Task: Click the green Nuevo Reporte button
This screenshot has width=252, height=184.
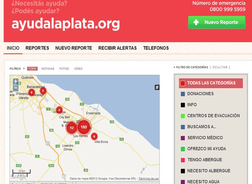Action: click(217, 22)
